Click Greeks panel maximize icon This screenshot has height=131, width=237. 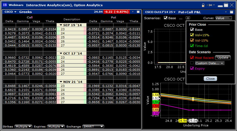(x=138, y=12)
